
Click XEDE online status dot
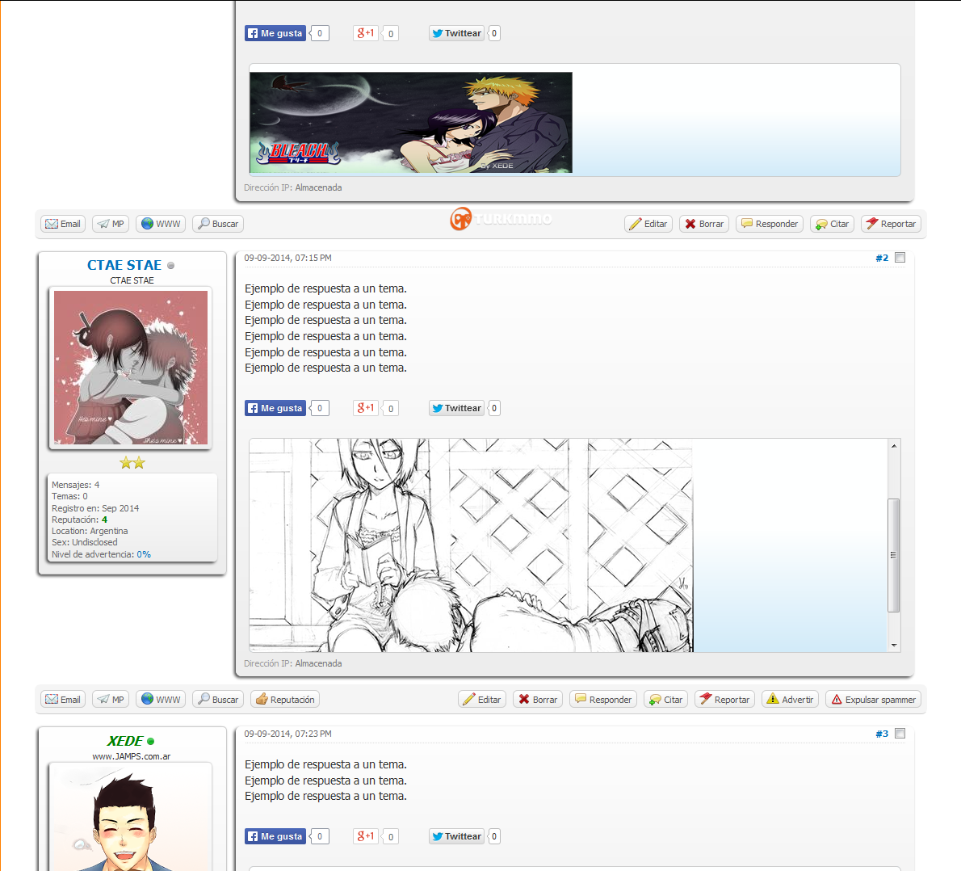pyautogui.click(x=151, y=742)
